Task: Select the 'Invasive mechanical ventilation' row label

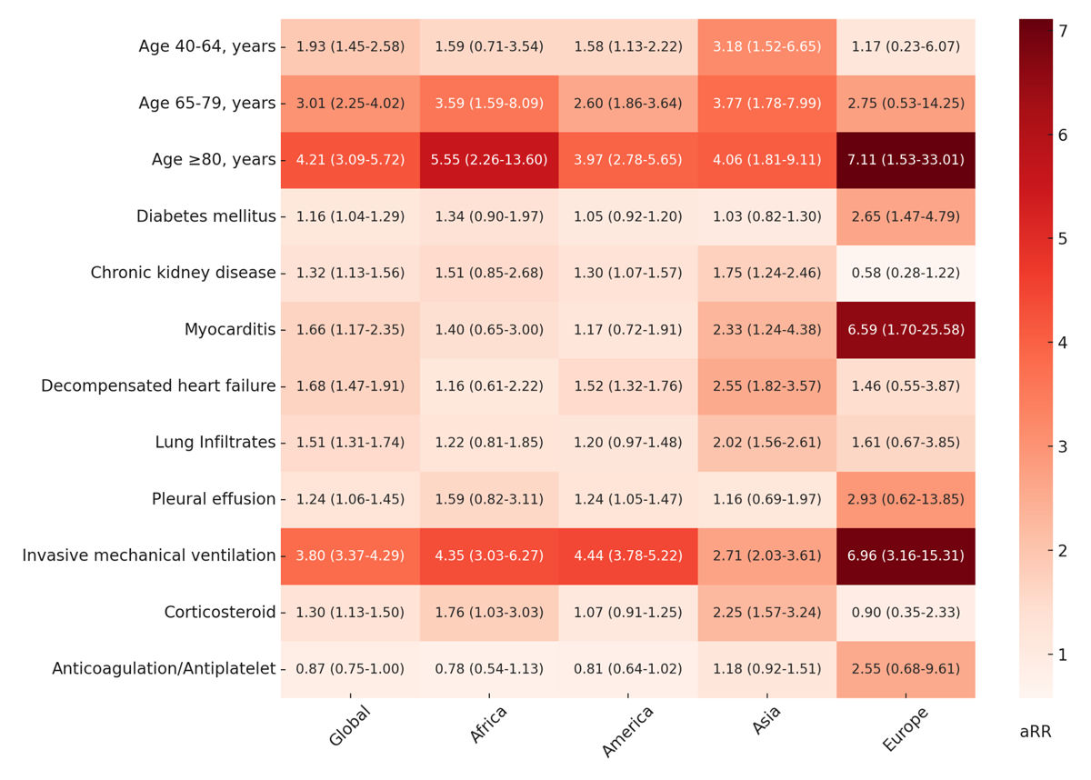Action: [x=149, y=555]
